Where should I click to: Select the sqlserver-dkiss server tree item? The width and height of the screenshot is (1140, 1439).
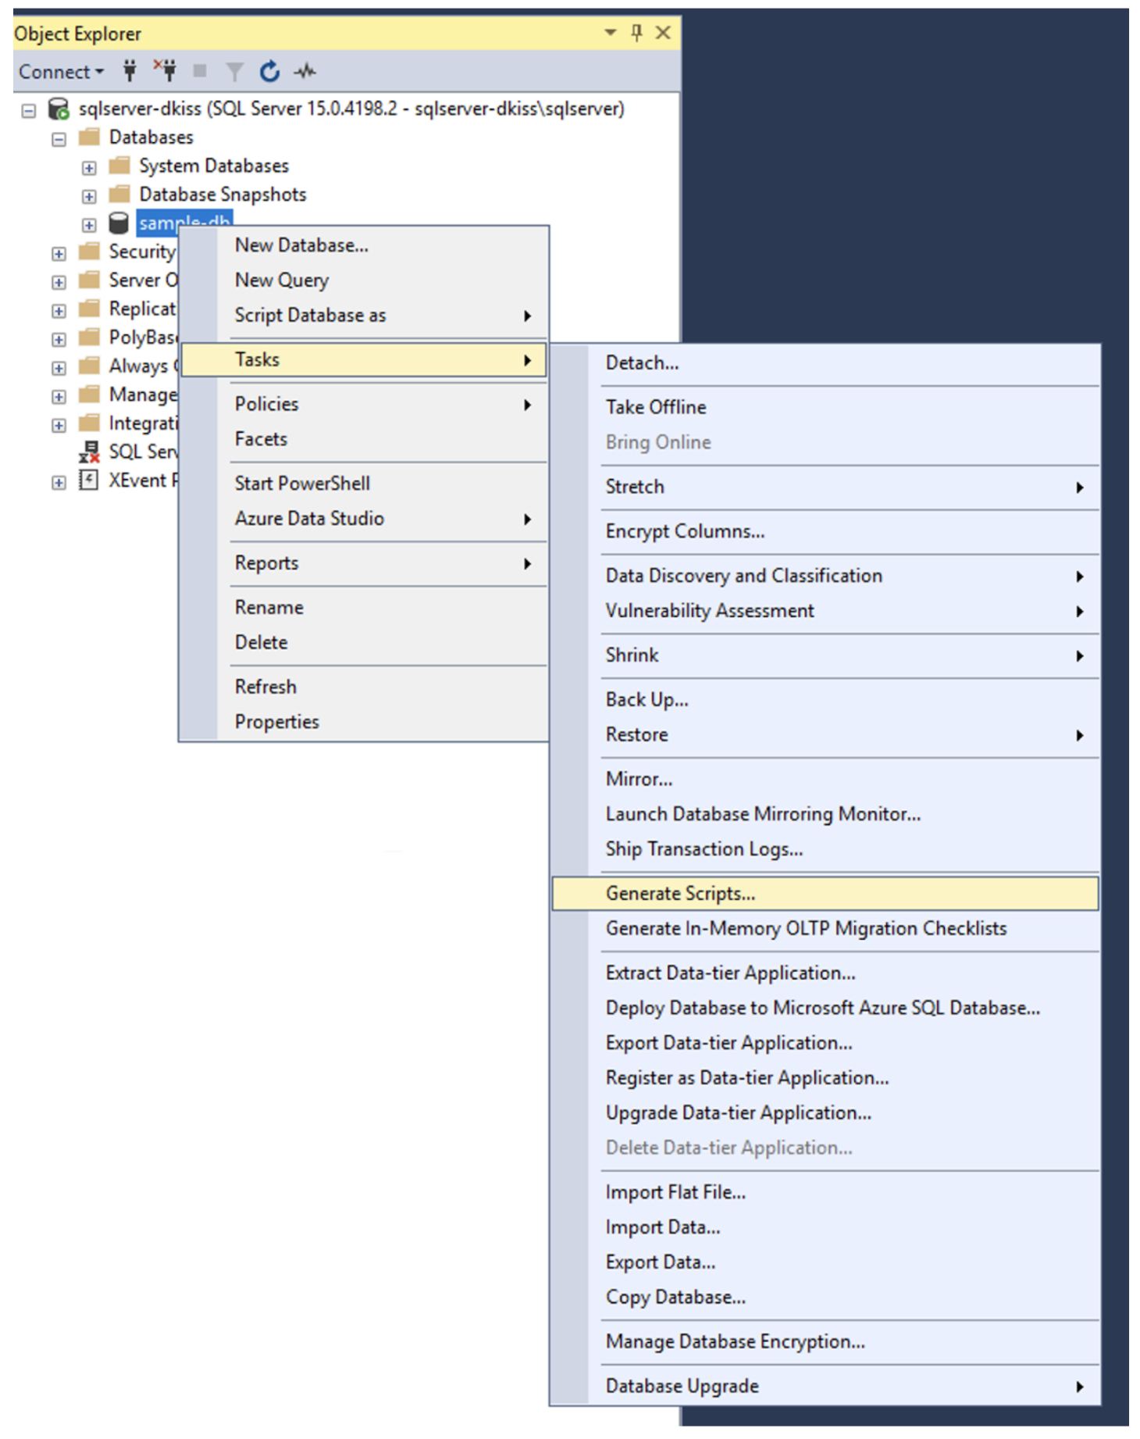click(351, 109)
